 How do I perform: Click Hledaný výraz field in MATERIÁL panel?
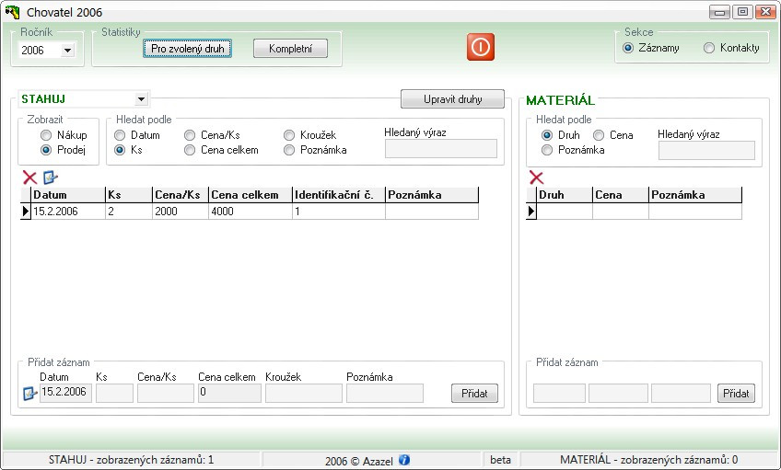[x=706, y=151]
